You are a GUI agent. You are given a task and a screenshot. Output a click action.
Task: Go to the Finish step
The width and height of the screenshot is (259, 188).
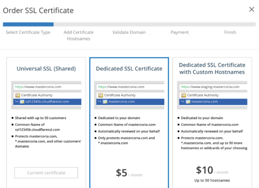[x=230, y=32]
